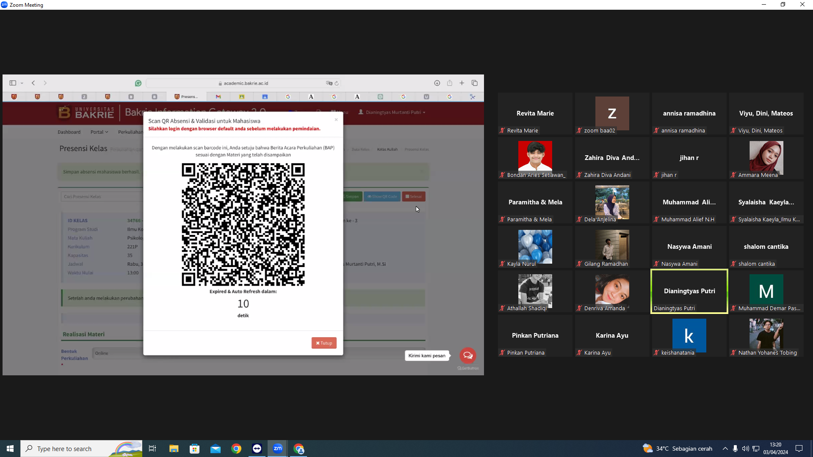Open TeamViewer from the taskbar
This screenshot has width=813, height=457.
[x=257, y=449]
